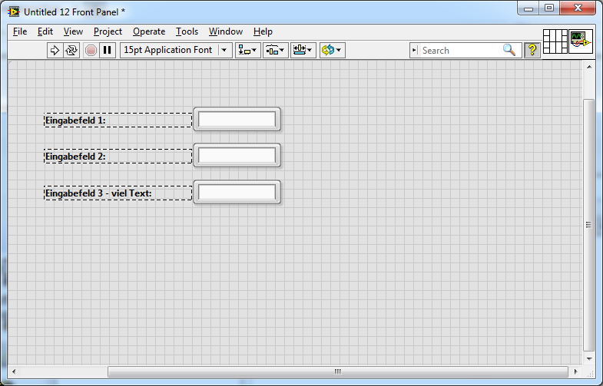This screenshot has width=603, height=386.
Task: Expand the Resize Objects dropdown arrow
Action: tap(310, 51)
